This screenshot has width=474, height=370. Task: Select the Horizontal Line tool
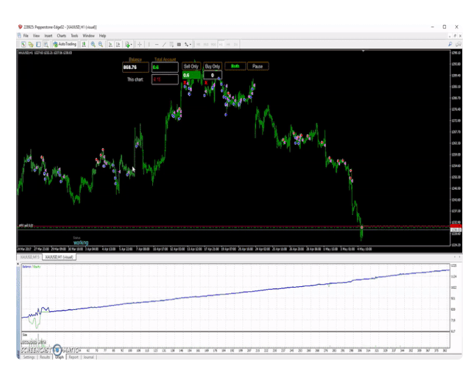156,45
